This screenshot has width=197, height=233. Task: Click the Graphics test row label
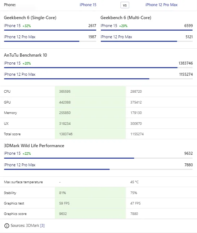pyautogui.click(x=14, y=203)
